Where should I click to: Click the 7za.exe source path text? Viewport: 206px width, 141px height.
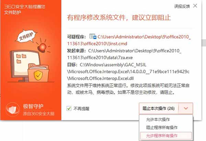click(124, 54)
